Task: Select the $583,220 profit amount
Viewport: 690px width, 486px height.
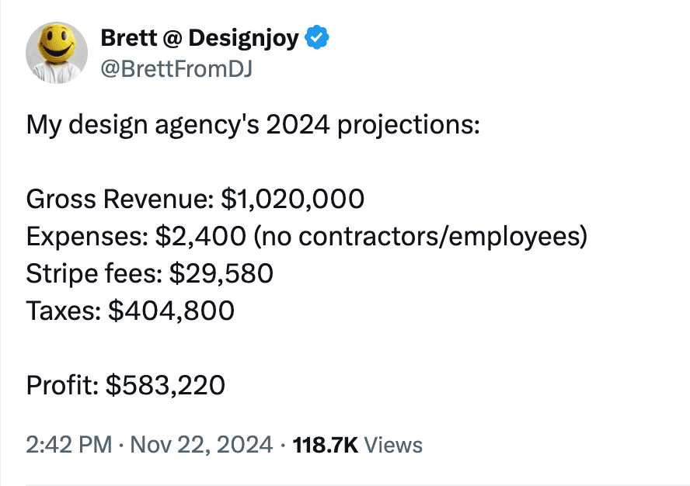Action: tap(166, 385)
